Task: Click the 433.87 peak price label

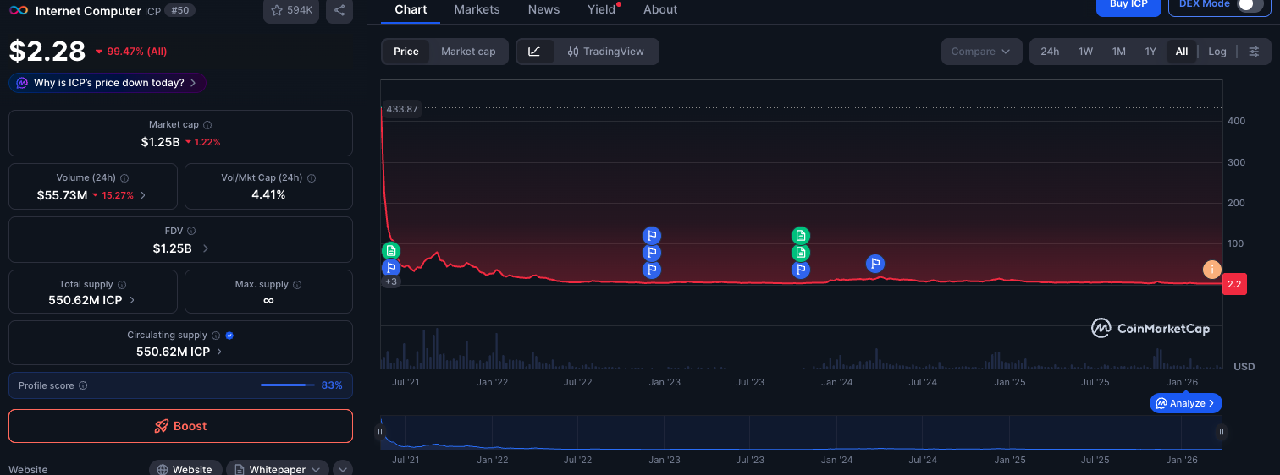Action: (402, 109)
